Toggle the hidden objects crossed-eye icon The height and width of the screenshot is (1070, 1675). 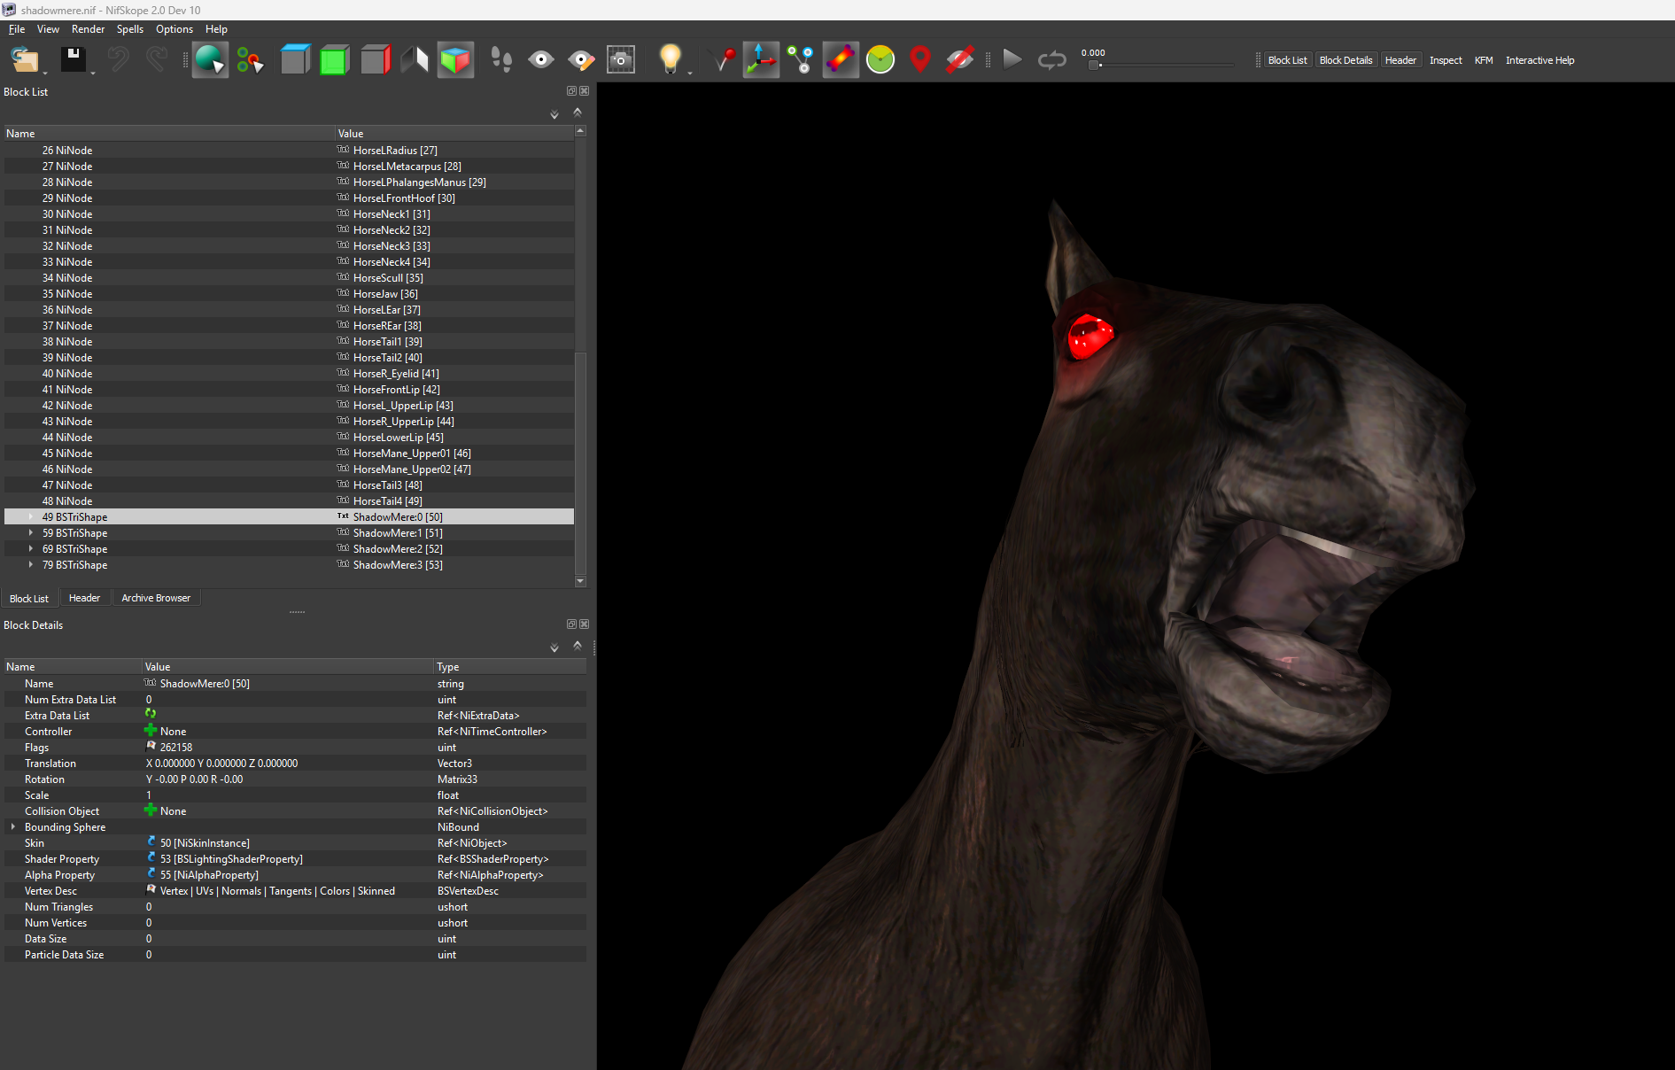[x=960, y=60]
